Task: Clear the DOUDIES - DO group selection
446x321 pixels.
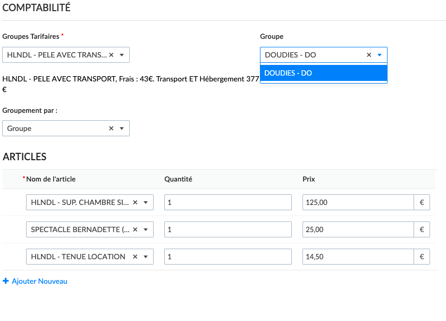Action: coord(369,55)
